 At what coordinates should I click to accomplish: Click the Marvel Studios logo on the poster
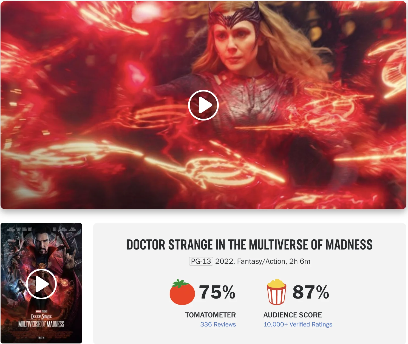point(41,311)
